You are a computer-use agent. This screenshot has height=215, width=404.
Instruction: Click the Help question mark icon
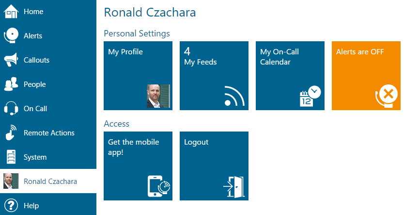[11, 205]
